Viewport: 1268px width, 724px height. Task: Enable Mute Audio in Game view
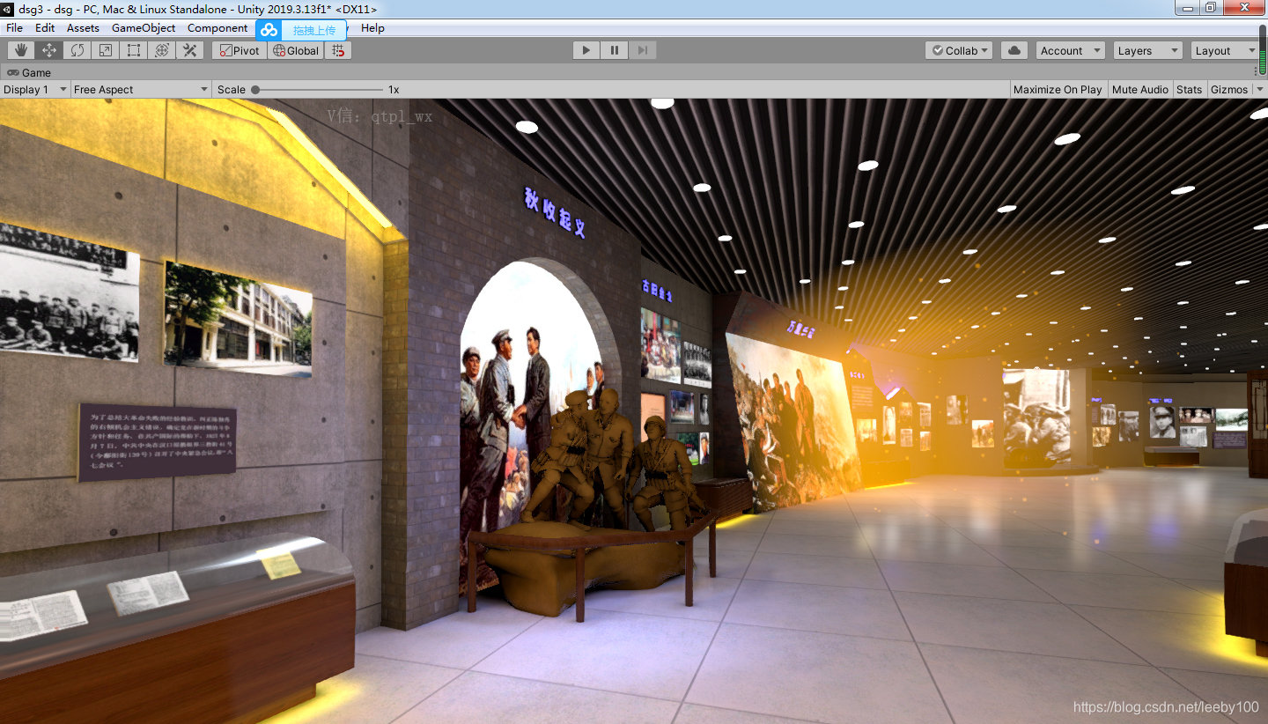1140,89
